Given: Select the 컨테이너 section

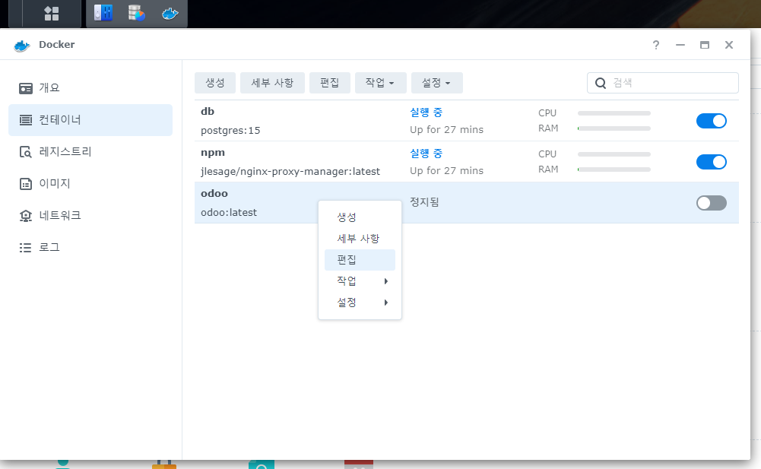Looking at the screenshot, I should [x=90, y=120].
